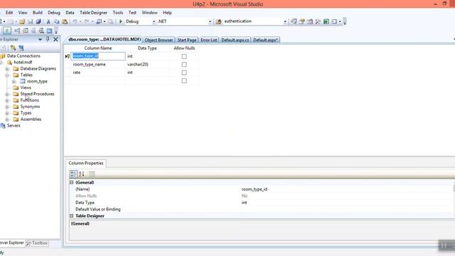Screen dimensions: 455x256
Task: Select the hotel.mdf data connection
Action: coord(23,63)
